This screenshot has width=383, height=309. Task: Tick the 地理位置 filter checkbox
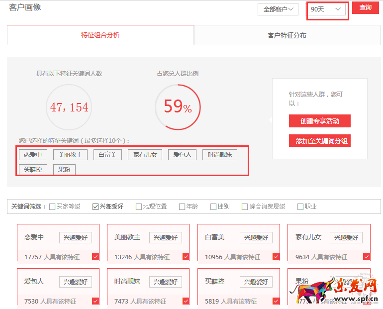(x=139, y=206)
